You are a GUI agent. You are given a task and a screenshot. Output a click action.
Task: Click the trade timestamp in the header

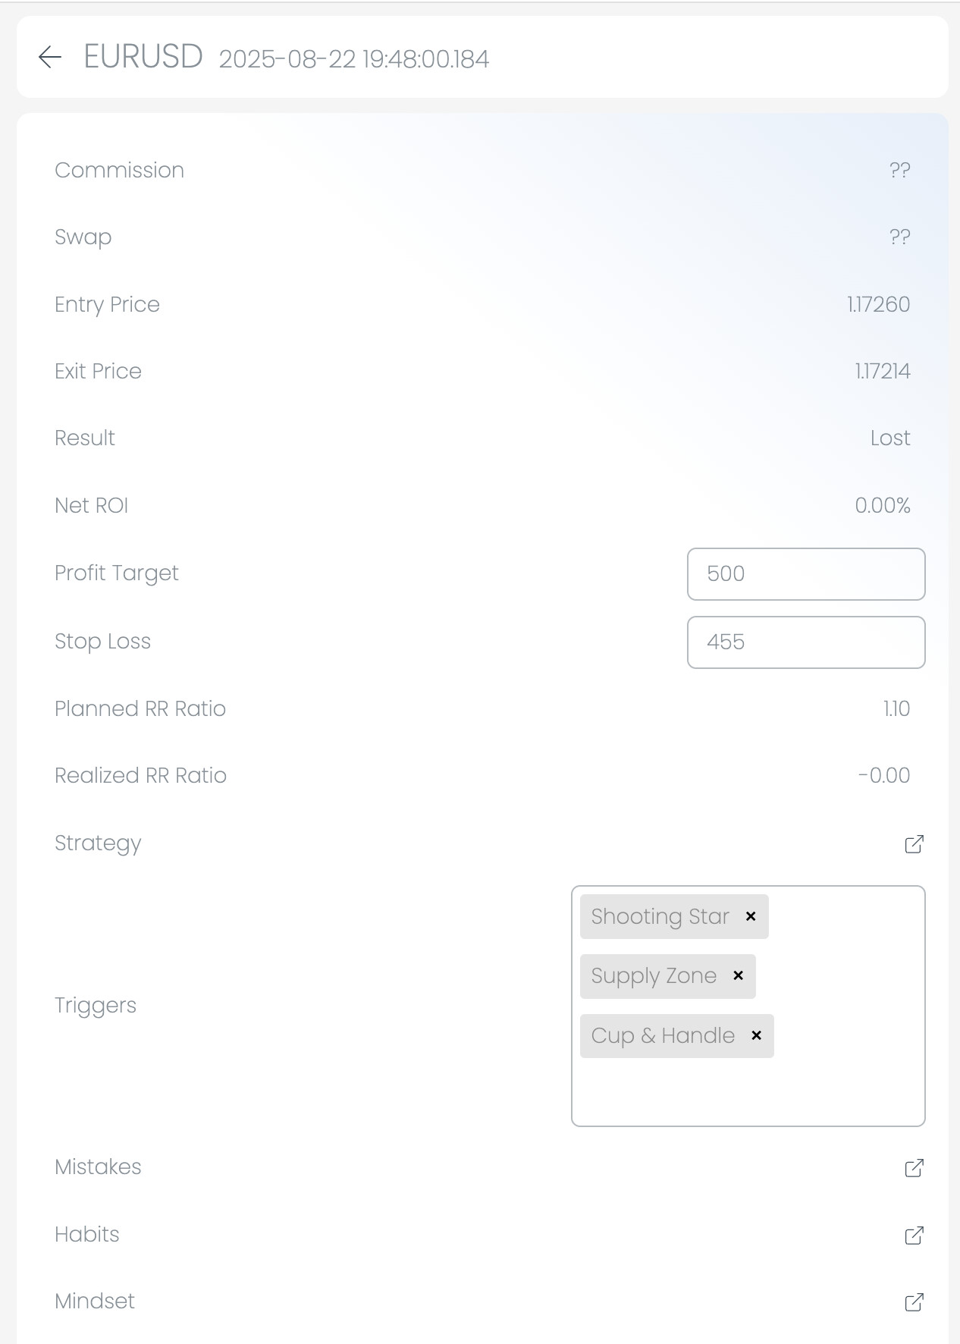353,59
